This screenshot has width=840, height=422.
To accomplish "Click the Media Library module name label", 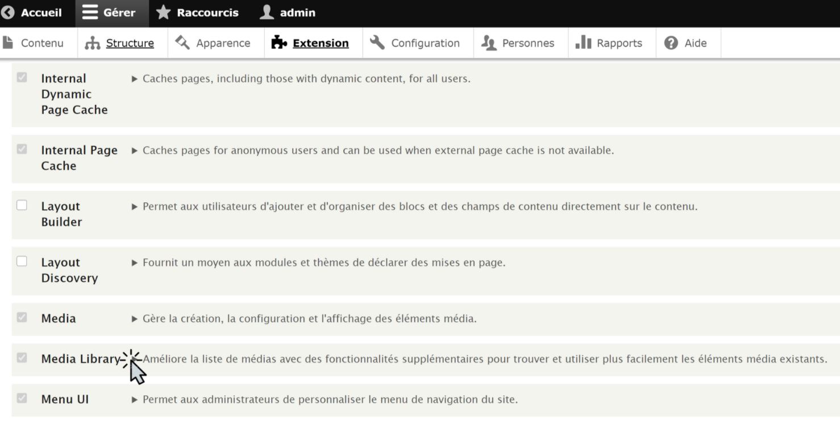I will coord(80,358).
